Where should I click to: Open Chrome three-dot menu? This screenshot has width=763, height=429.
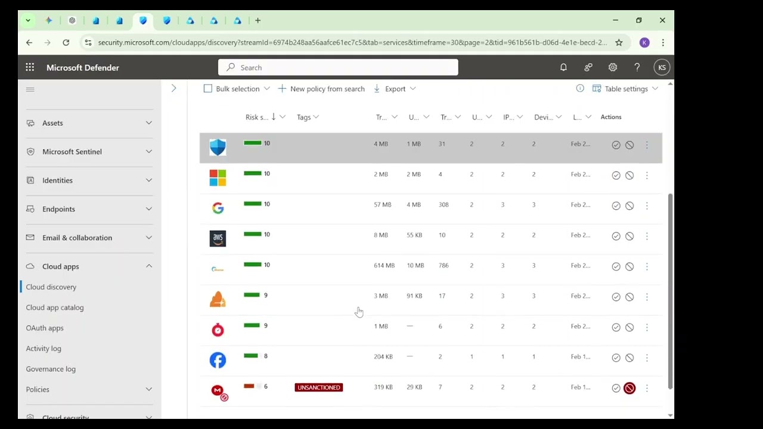[663, 42]
